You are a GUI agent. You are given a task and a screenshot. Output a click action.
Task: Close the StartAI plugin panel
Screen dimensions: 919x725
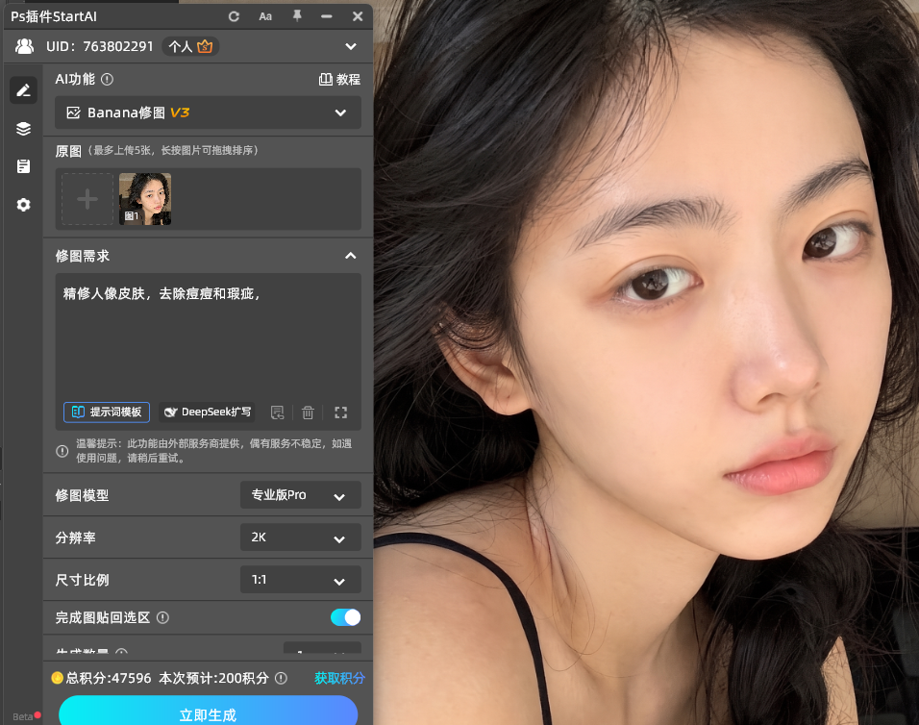pyautogui.click(x=358, y=16)
